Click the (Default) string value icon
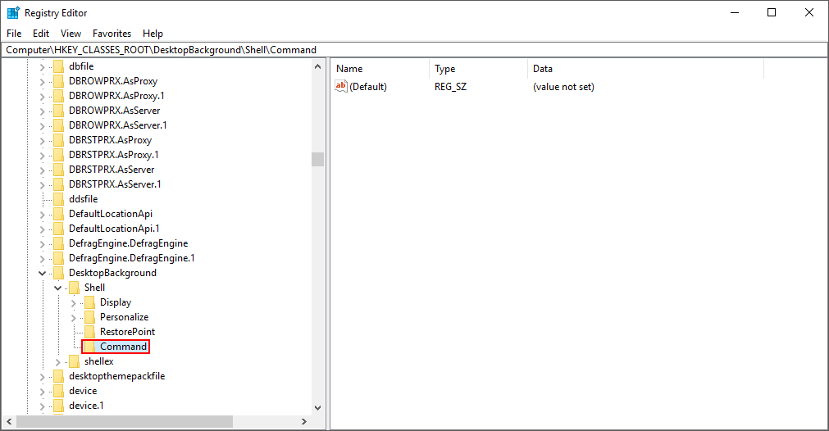 [x=341, y=86]
